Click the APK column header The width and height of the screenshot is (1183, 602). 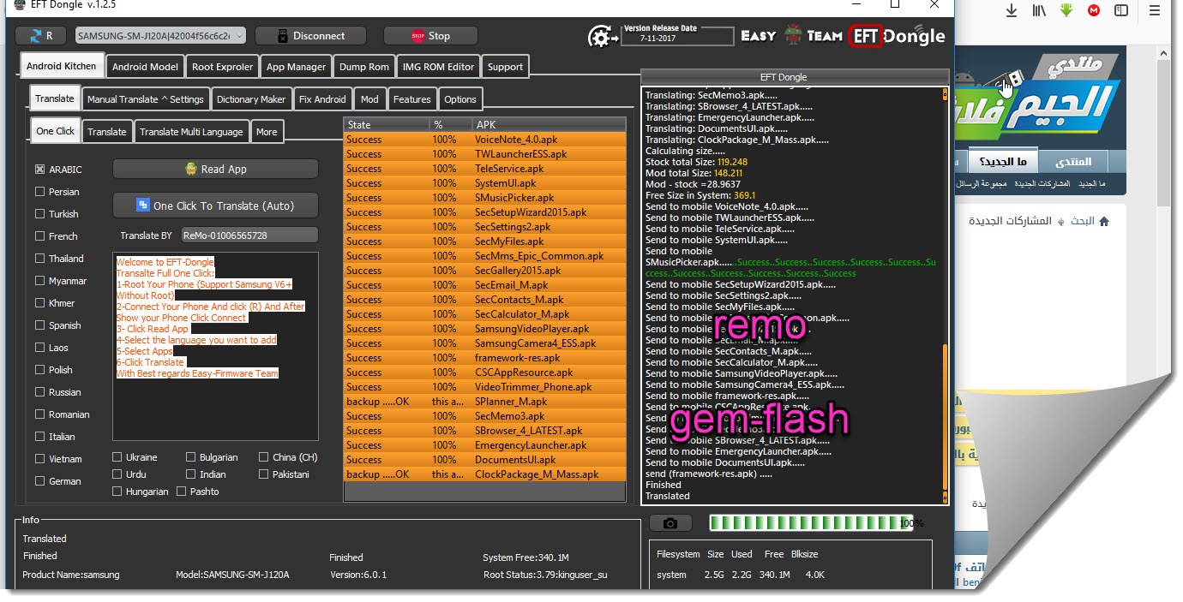(x=549, y=125)
